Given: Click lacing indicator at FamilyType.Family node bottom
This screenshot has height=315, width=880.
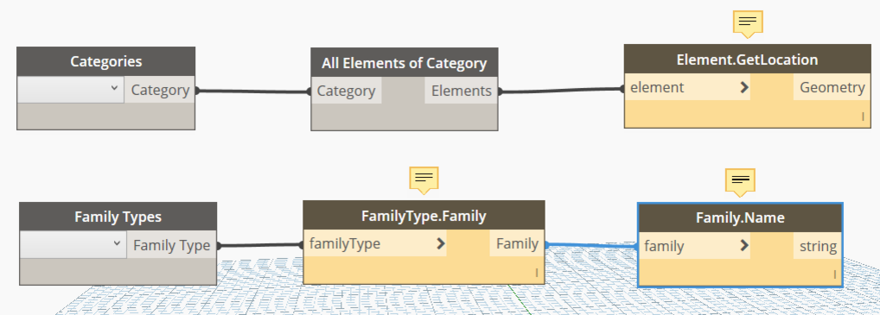Looking at the screenshot, I should pos(537,273).
